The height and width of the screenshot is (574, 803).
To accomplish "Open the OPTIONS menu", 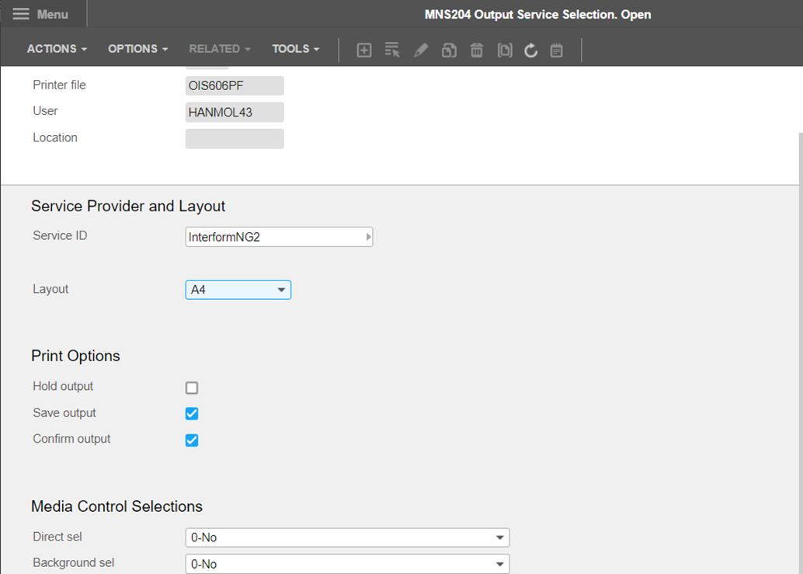I will 137,49.
